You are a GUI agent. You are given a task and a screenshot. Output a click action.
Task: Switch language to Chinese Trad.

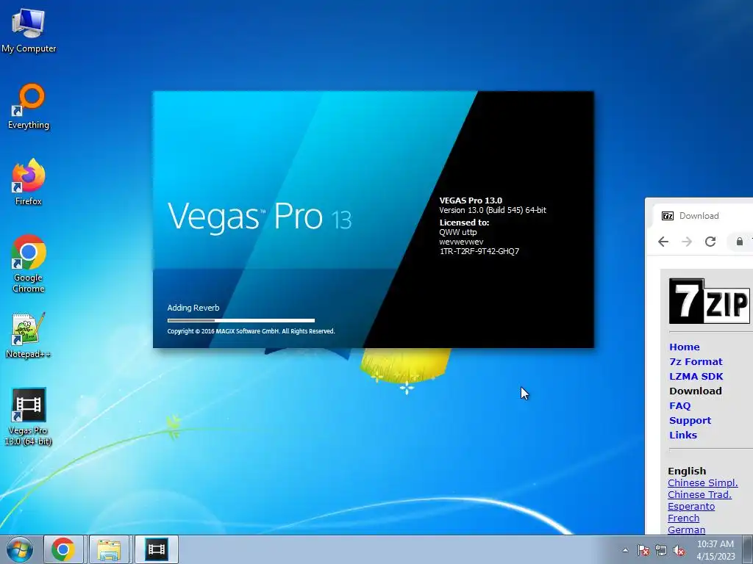click(699, 494)
